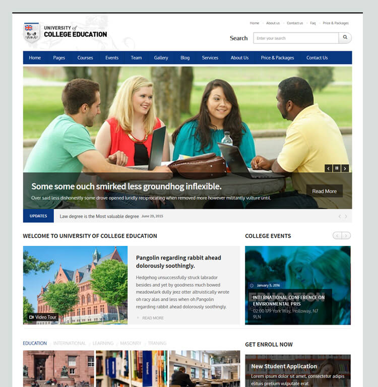Pause the hero image slideshow
Image resolution: width=378 pixels, height=387 pixels.
(337, 168)
